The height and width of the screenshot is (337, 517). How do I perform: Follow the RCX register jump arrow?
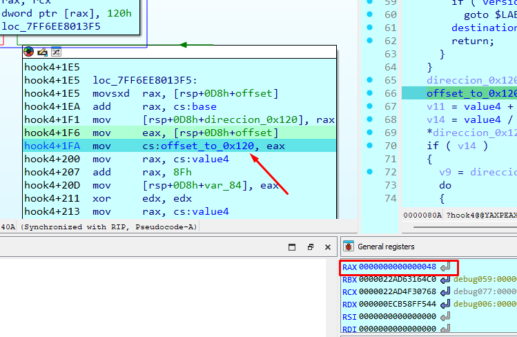coord(445,291)
